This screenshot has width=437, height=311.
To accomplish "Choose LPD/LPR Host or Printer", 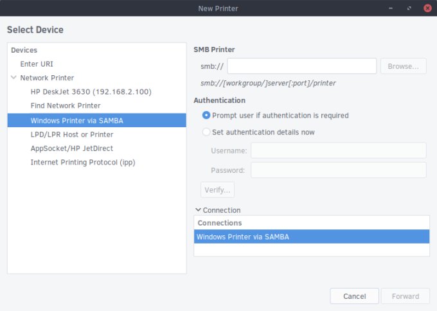I will 72,134.
